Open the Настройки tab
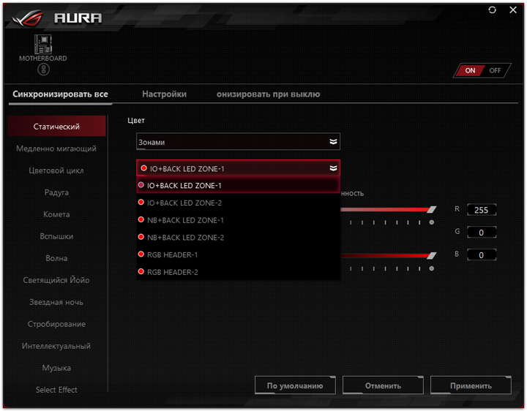Viewport: 527px width, 411px height. pos(164,94)
